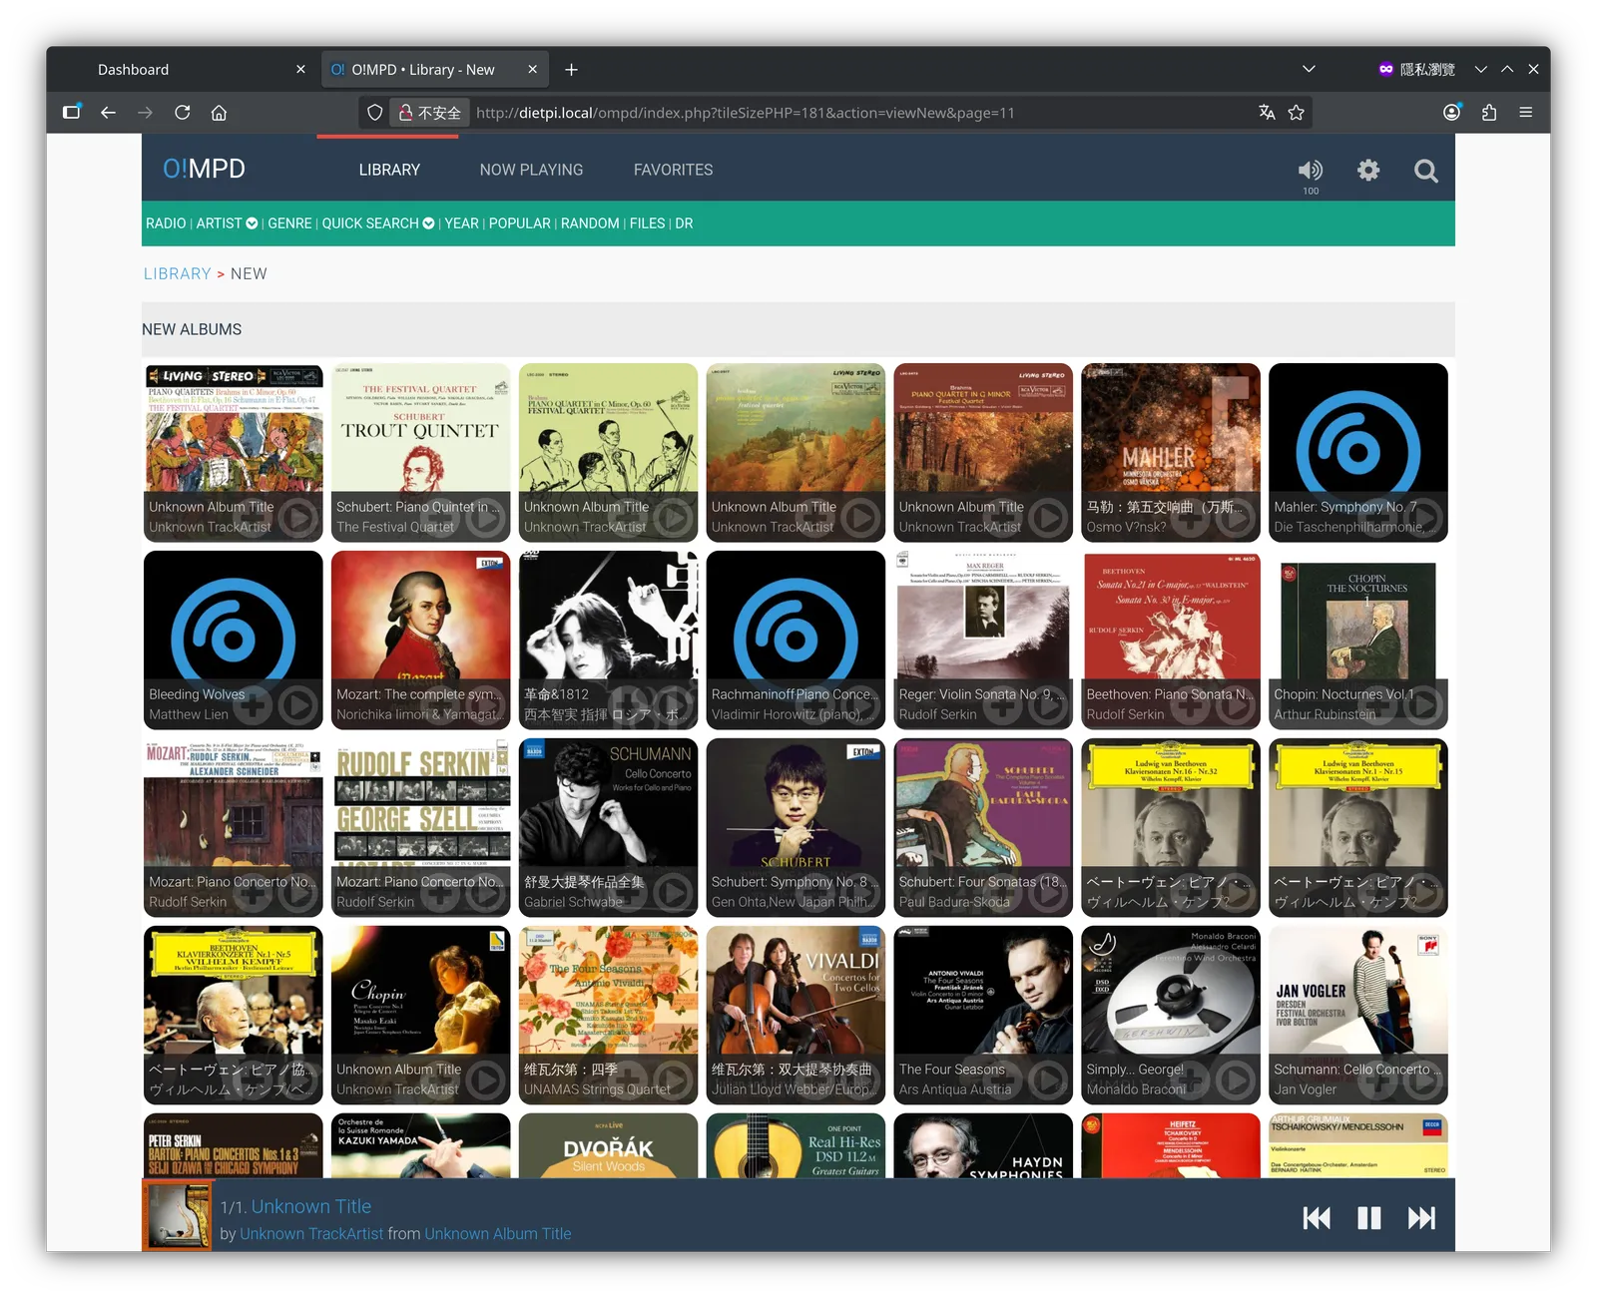Reload the page in browser toolbar

[182, 113]
